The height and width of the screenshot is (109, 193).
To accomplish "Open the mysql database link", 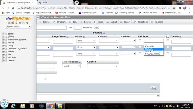I will tap(11, 46).
